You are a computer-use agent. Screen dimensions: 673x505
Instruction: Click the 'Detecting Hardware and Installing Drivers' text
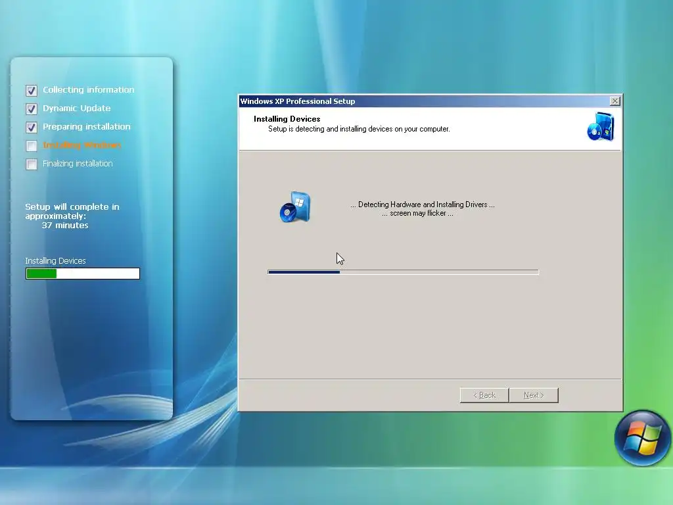click(423, 204)
